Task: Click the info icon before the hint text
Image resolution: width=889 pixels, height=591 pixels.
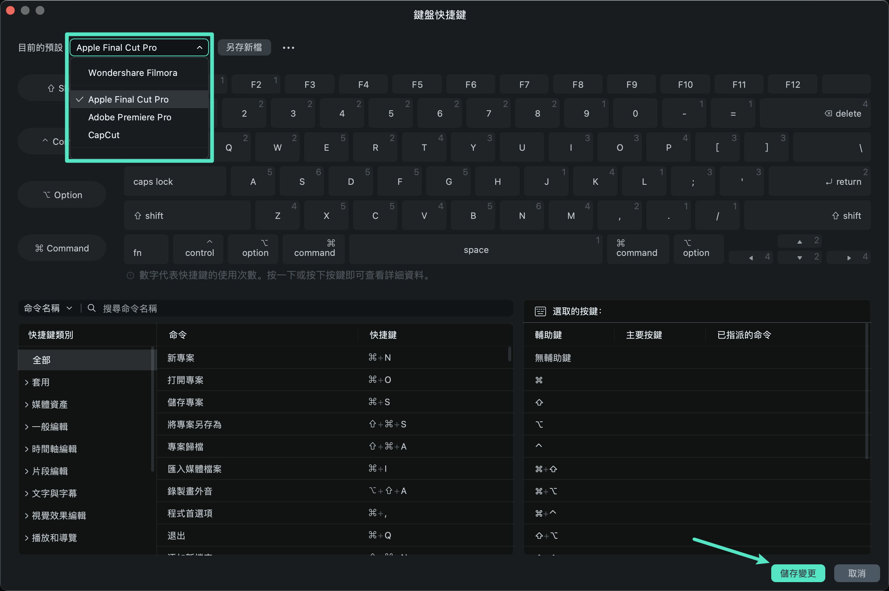Action: point(130,276)
